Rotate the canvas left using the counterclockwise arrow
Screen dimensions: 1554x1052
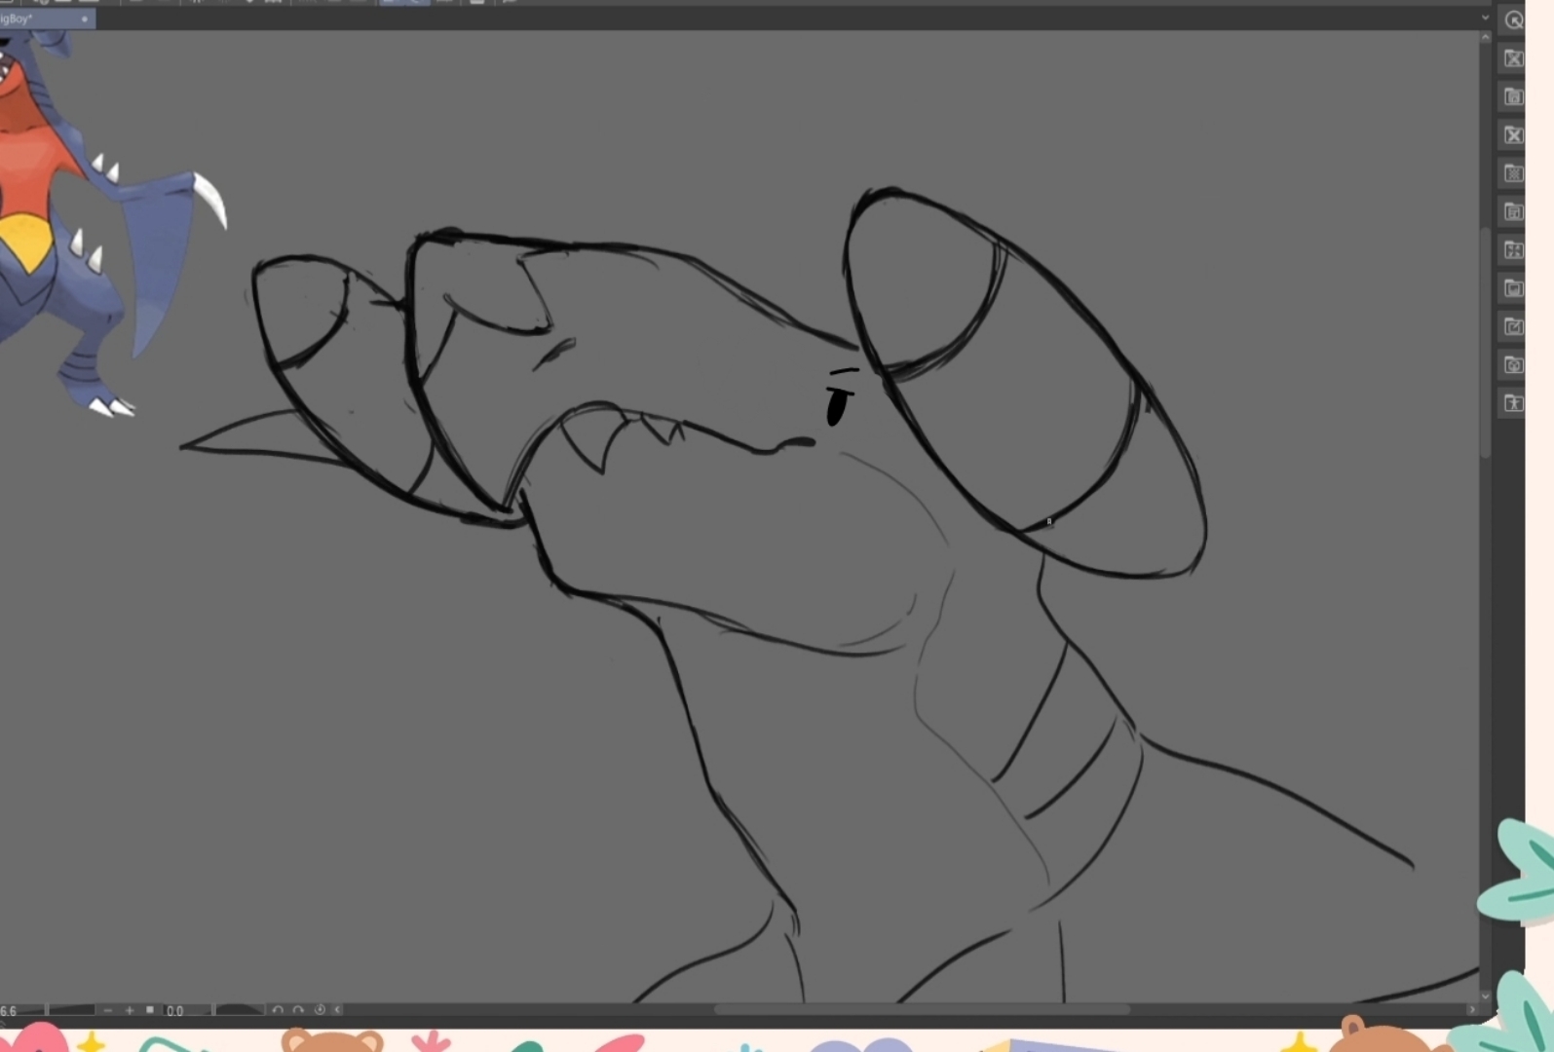(278, 1010)
